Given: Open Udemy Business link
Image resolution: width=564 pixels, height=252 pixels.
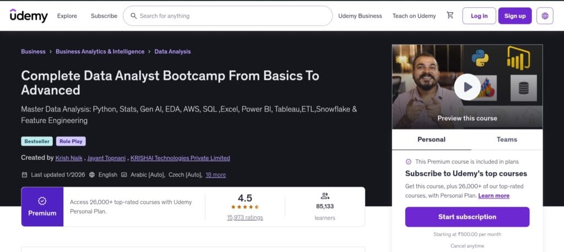Looking at the screenshot, I should pyautogui.click(x=360, y=16).
